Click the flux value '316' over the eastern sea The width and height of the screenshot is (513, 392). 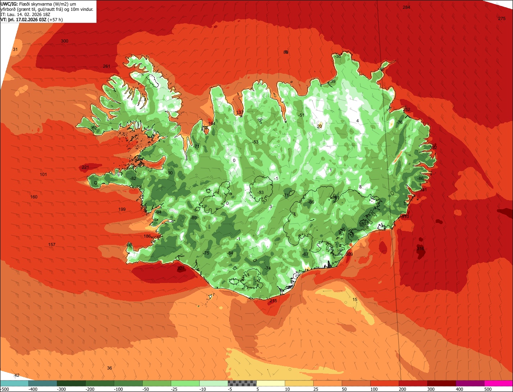[420, 249]
